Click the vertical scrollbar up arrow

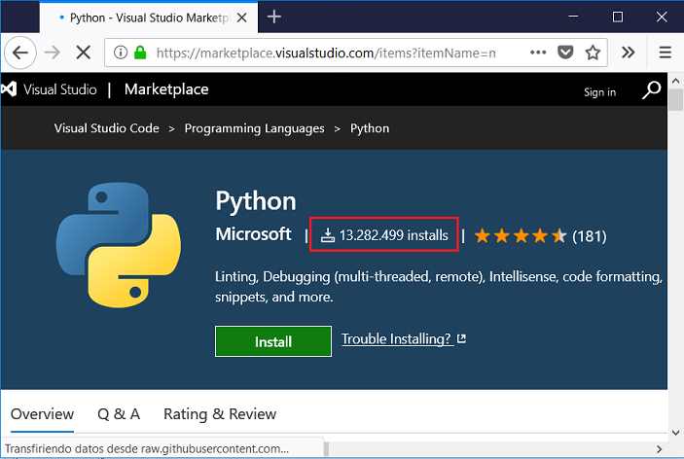675,81
